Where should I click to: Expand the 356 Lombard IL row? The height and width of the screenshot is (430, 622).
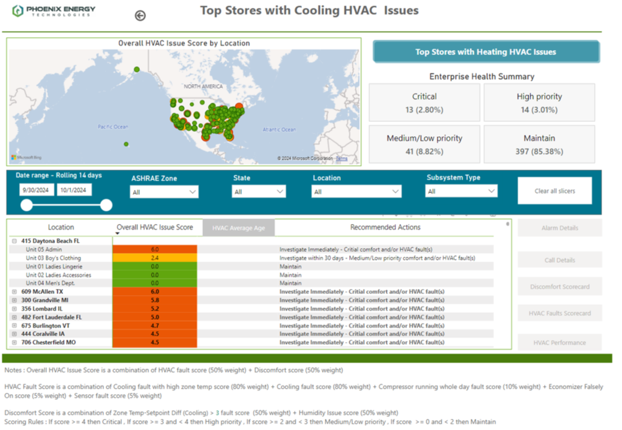coord(14,309)
